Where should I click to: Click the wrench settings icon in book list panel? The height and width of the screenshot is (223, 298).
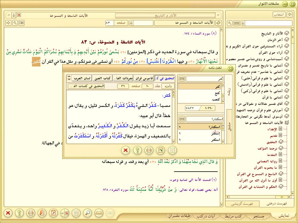(x=230, y=23)
